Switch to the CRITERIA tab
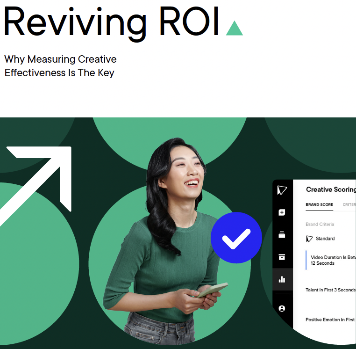Screen dimensions: 356x349 pos(349,204)
